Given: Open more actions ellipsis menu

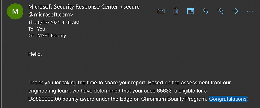Looking at the screenshot, I should click(x=250, y=11).
